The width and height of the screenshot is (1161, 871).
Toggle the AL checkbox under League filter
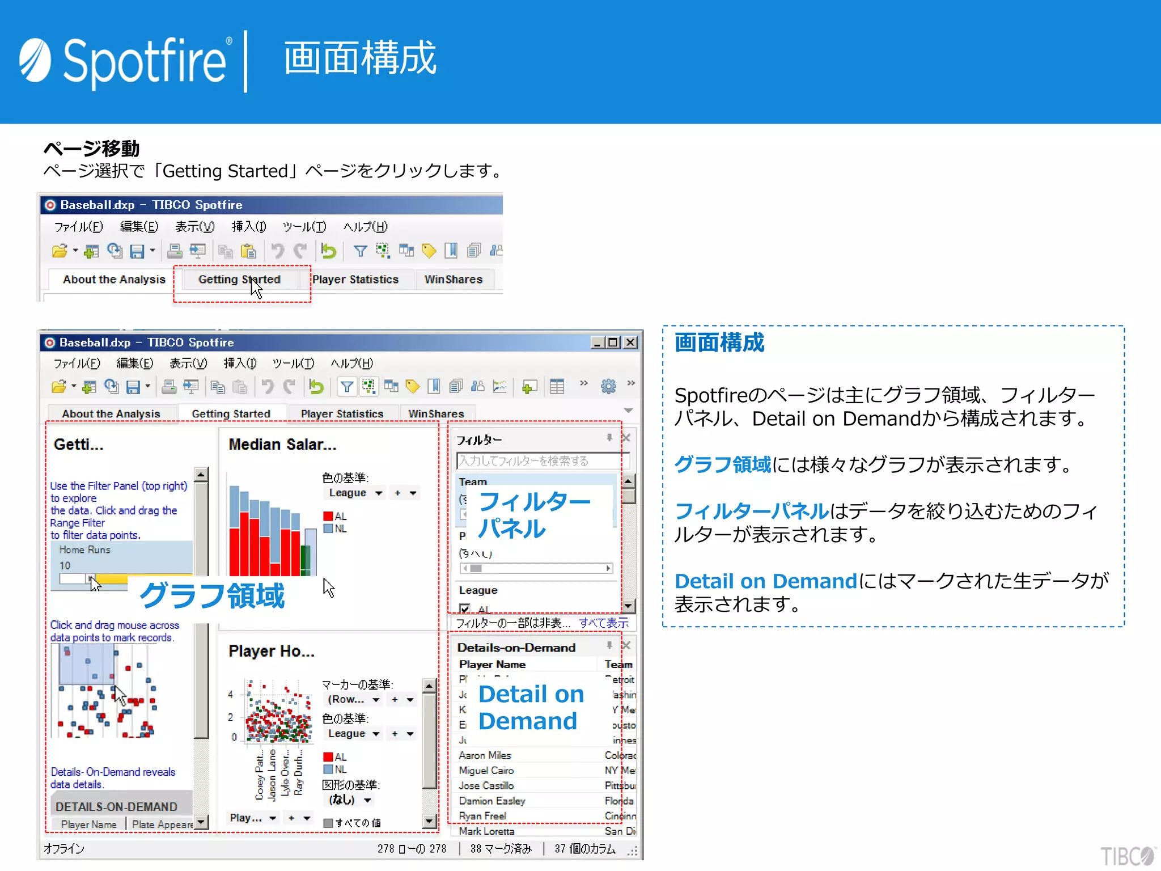(x=465, y=610)
